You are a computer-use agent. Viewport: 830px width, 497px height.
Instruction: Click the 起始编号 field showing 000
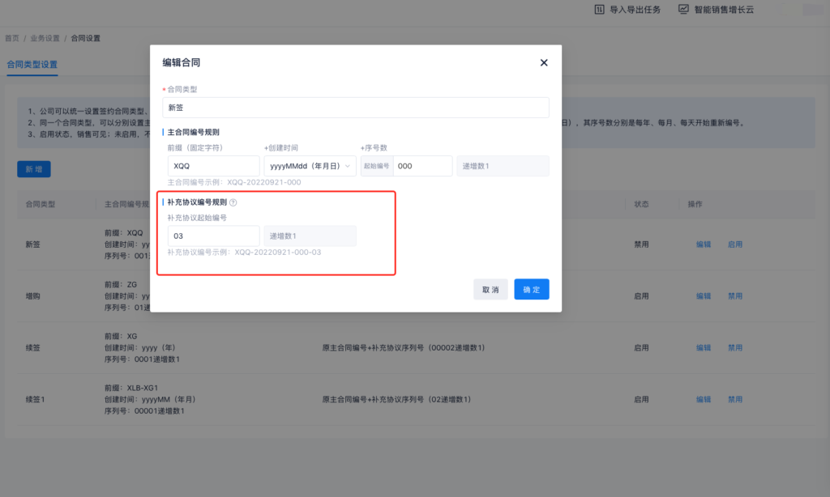422,166
